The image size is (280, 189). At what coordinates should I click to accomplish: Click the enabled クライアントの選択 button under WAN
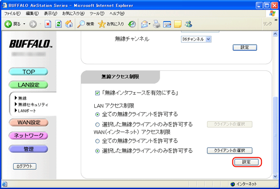pos(229,150)
